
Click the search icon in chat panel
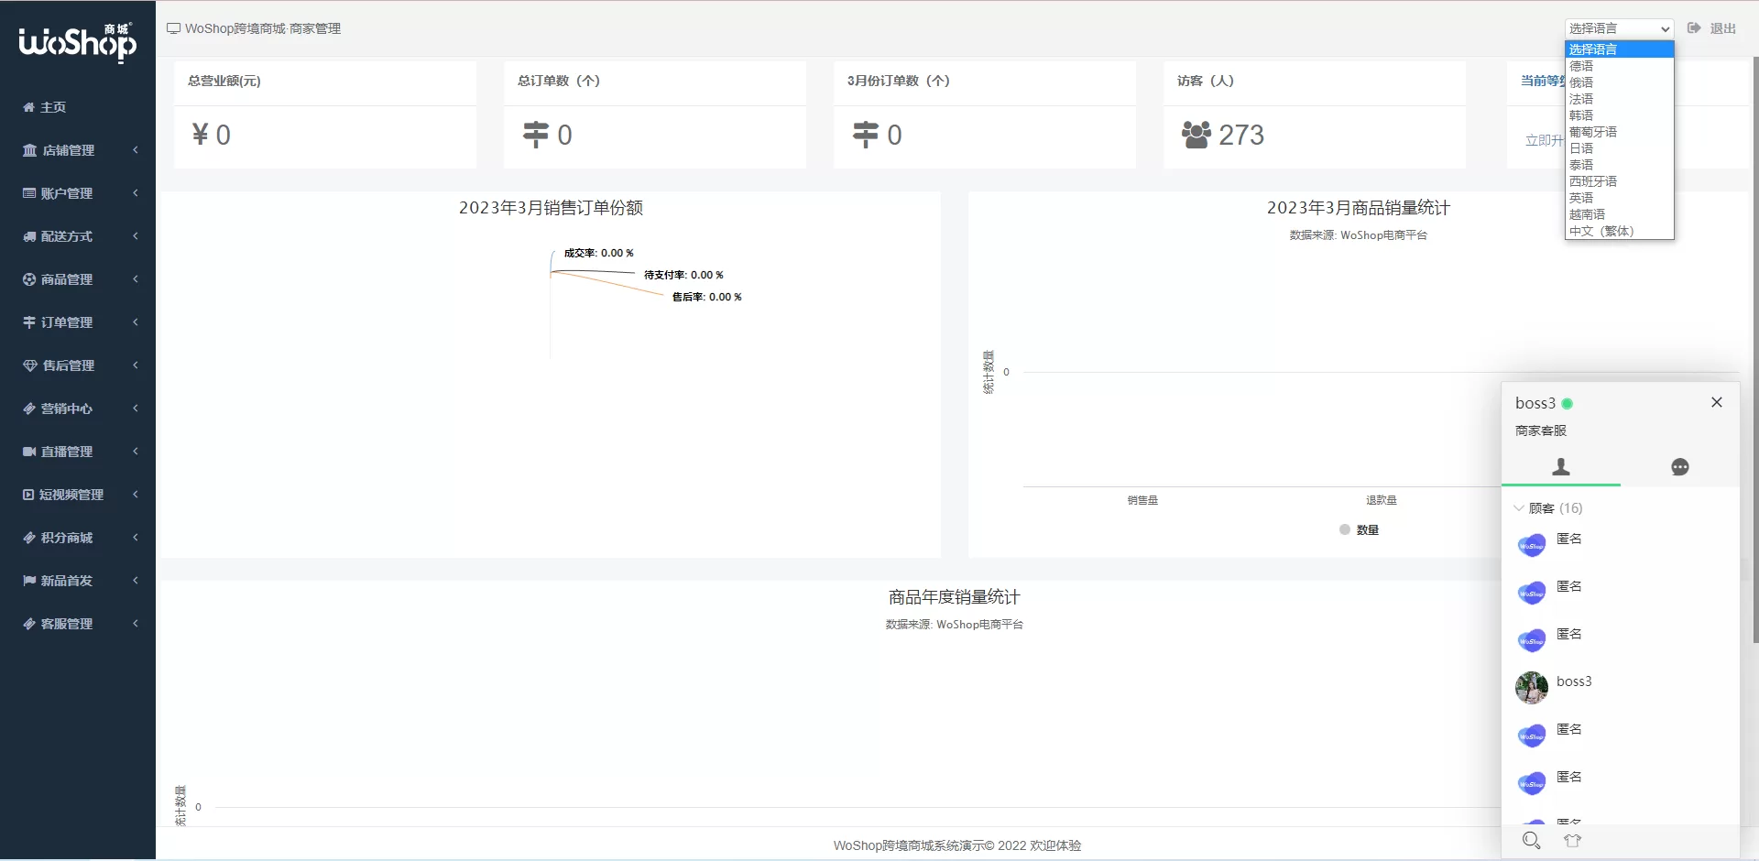[1531, 840]
